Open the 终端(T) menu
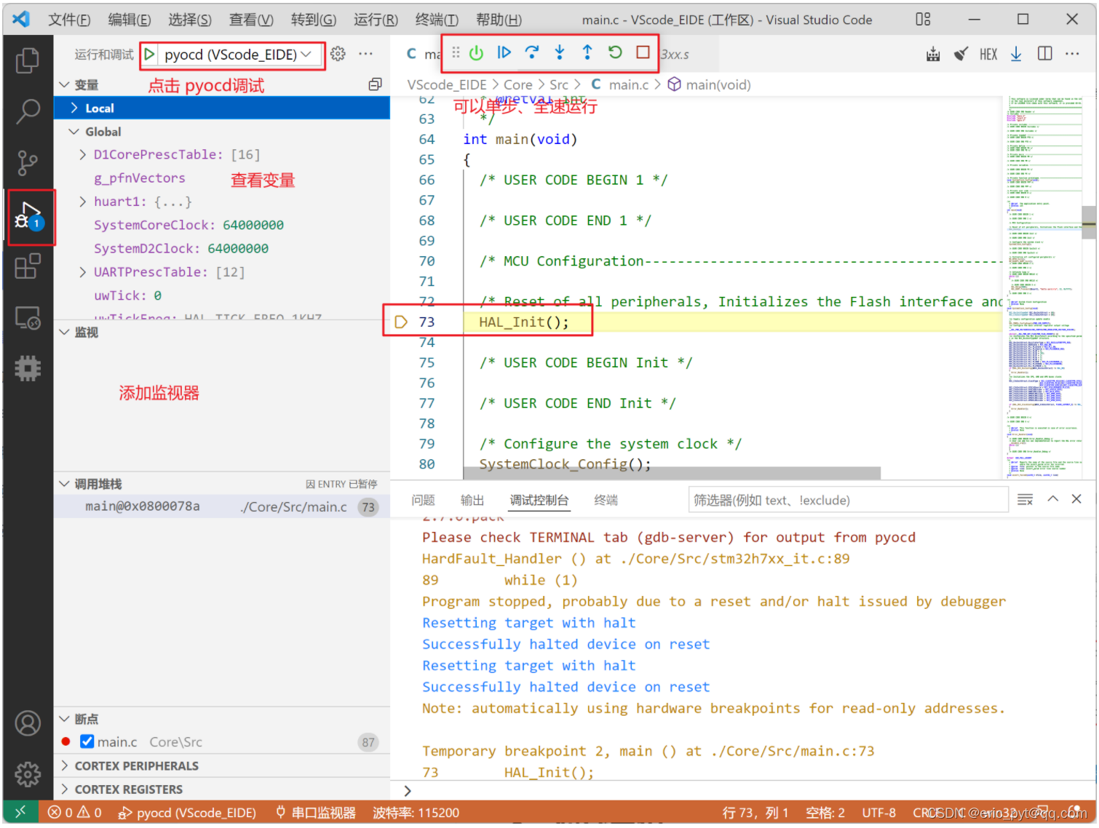The image size is (1099, 828). [x=437, y=20]
